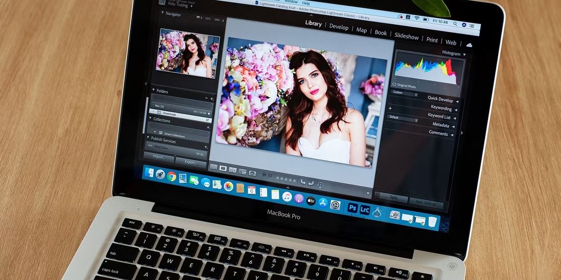
Task: Click Set Up for Hard Drive
Action: (x=200, y=154)
